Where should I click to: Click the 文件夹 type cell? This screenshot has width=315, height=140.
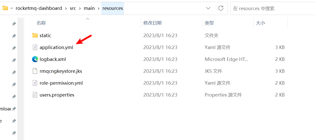coord(212,35)
